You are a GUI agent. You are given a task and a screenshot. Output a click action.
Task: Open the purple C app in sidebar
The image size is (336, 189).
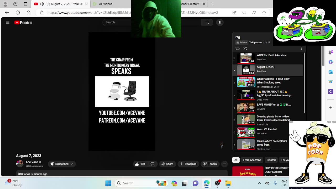coord(330,91)
